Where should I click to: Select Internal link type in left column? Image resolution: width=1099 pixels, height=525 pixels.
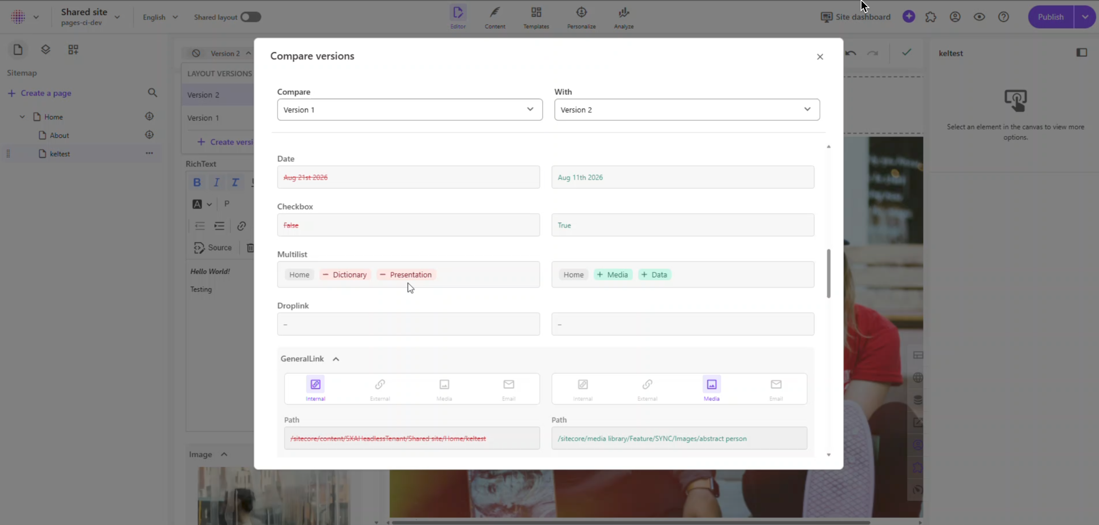tap(315, 389)
